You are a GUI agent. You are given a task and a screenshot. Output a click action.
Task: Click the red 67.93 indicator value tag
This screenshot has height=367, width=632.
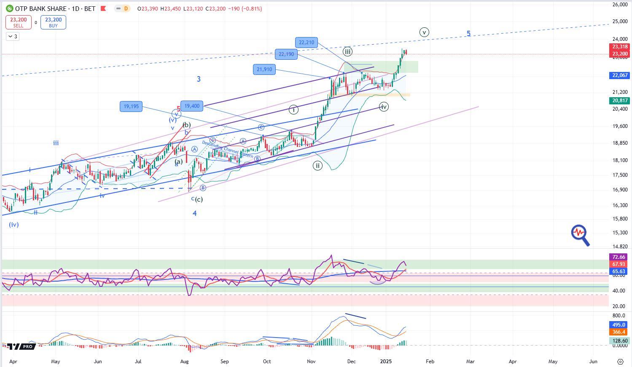coord(619,264)
